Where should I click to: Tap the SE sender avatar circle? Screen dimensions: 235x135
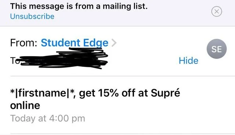217,49
